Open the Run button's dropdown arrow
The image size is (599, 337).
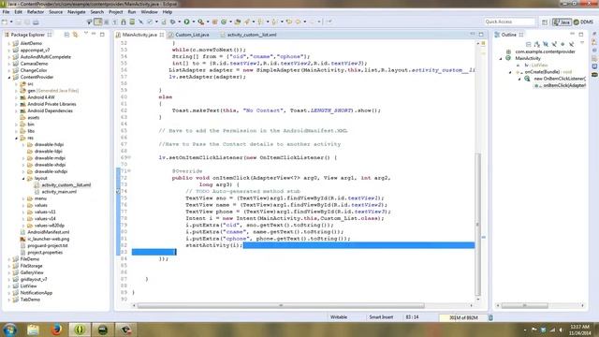194,22
